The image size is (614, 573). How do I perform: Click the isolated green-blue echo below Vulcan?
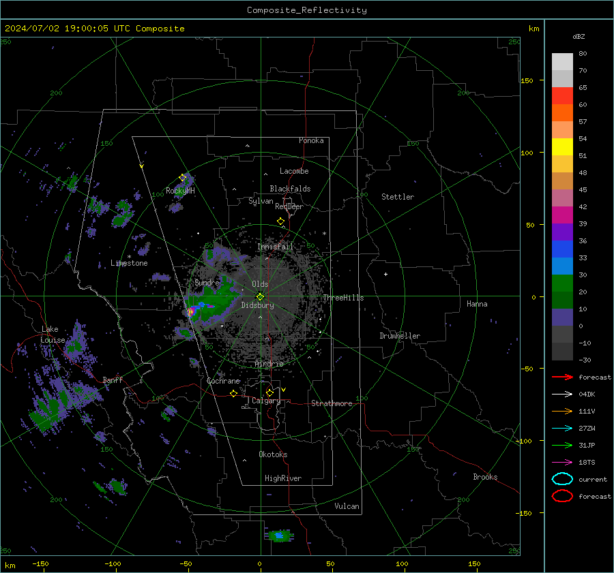(279, 536)
